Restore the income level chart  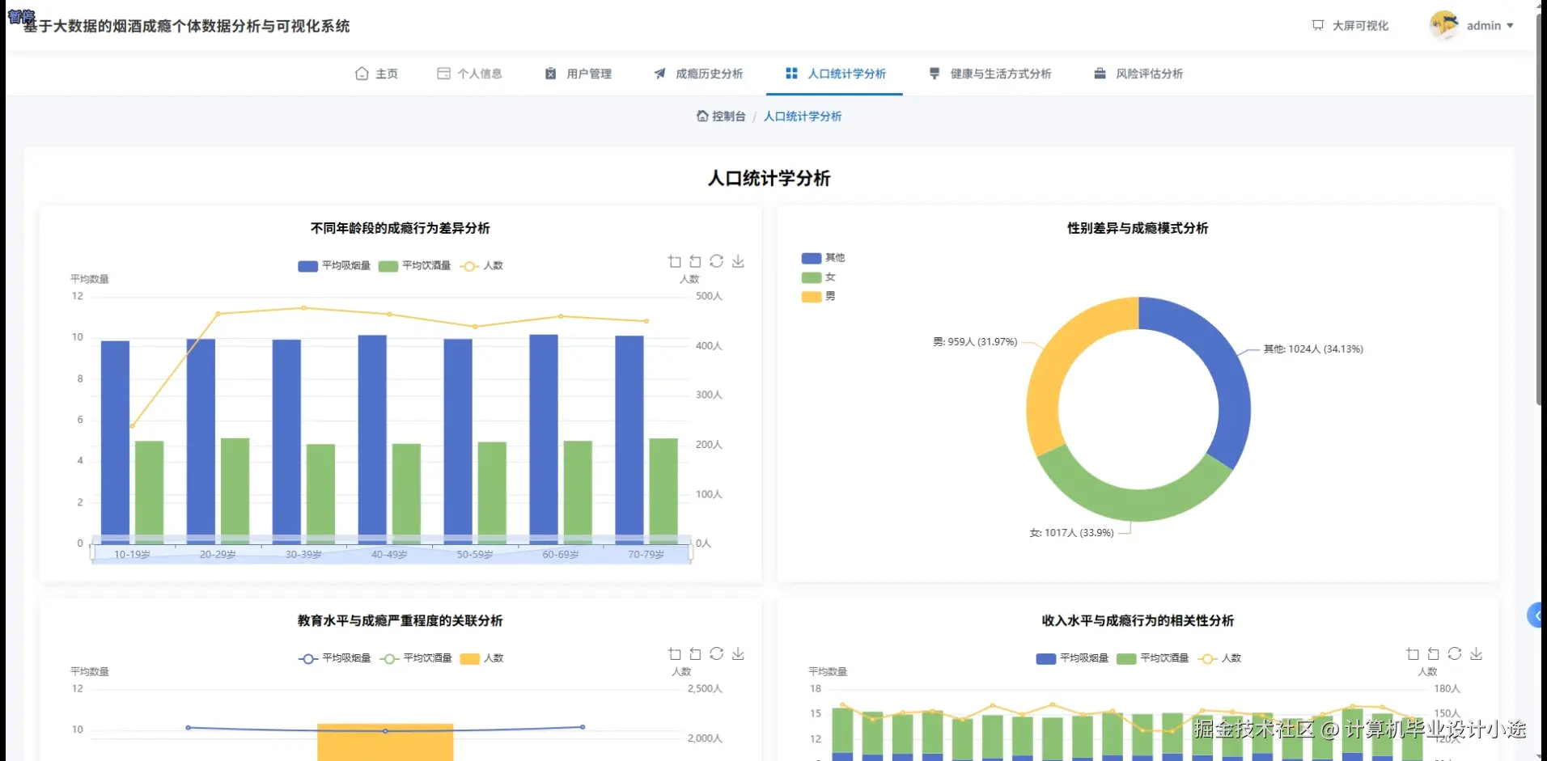pos(1455,653)
